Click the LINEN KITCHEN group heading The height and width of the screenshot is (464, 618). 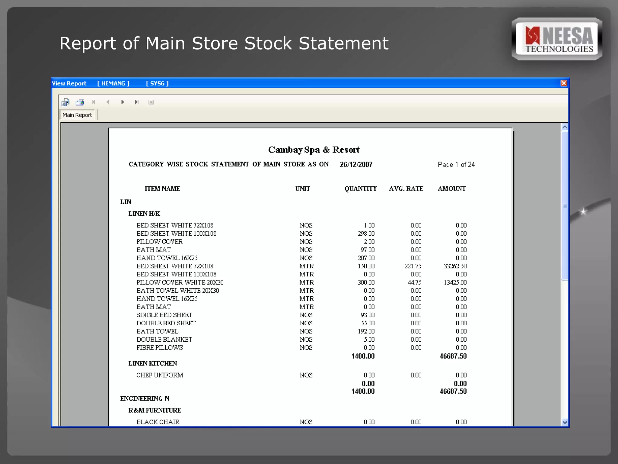point(153,363)
